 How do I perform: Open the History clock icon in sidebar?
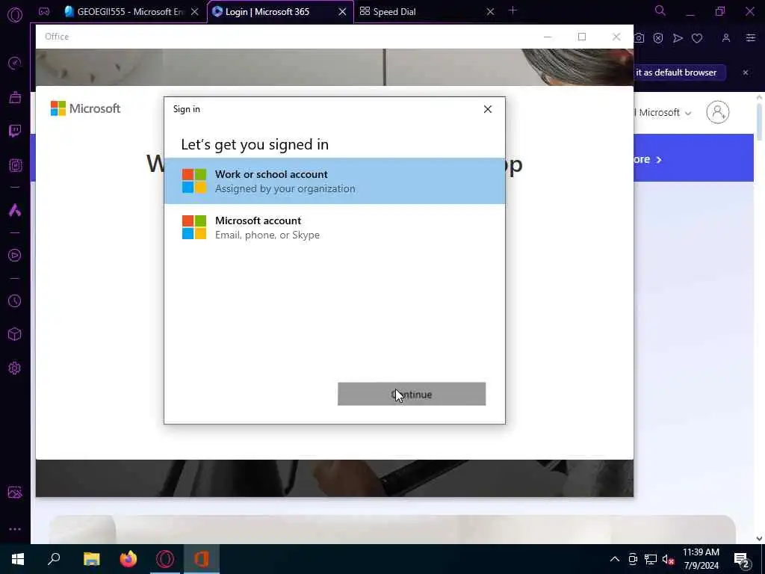tap(15, 300)
